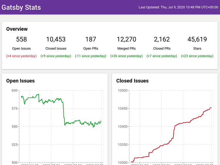Click the Open PRs label

pos(91,48)
